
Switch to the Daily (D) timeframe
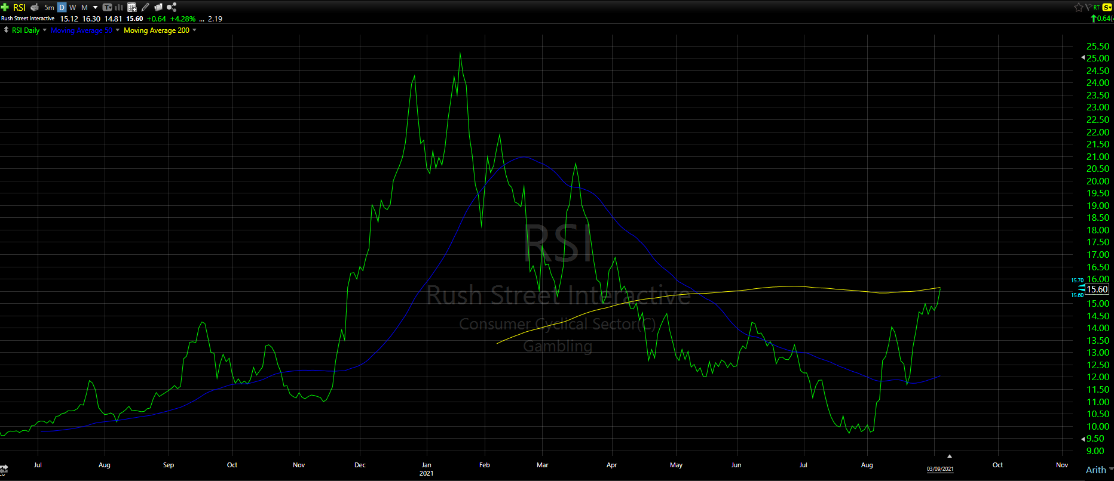[x=62, y=7]
